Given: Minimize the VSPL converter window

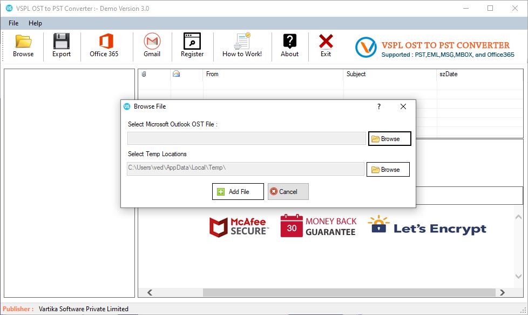Looking at the screenshot, I should tap(466, 9).
